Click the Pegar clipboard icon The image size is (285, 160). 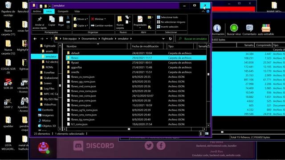coord(61,19)
